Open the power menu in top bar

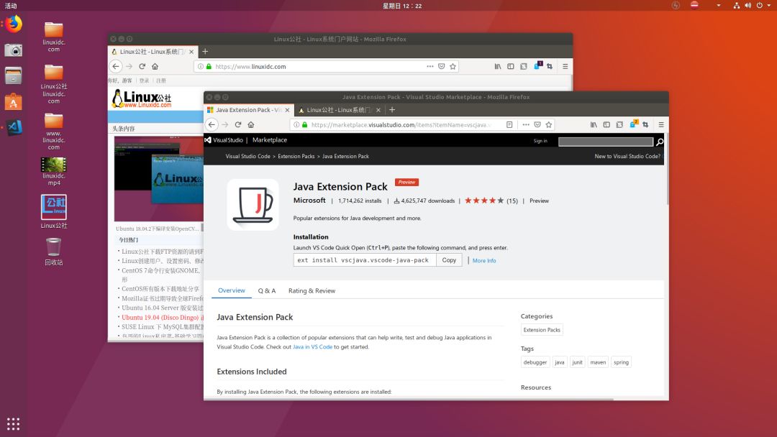click(x=759, y=6)
